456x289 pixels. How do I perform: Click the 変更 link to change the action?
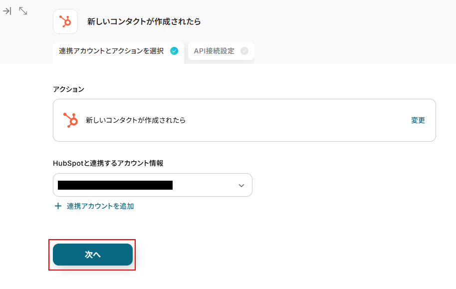418,120
